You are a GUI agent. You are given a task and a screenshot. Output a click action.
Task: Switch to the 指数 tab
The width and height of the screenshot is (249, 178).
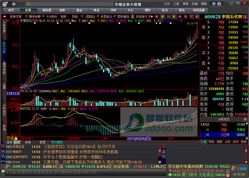point(62,10)
